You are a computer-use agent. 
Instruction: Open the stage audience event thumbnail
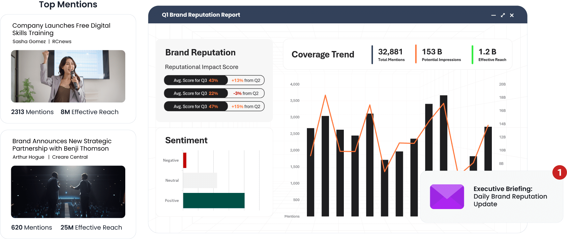coord(68,192)
